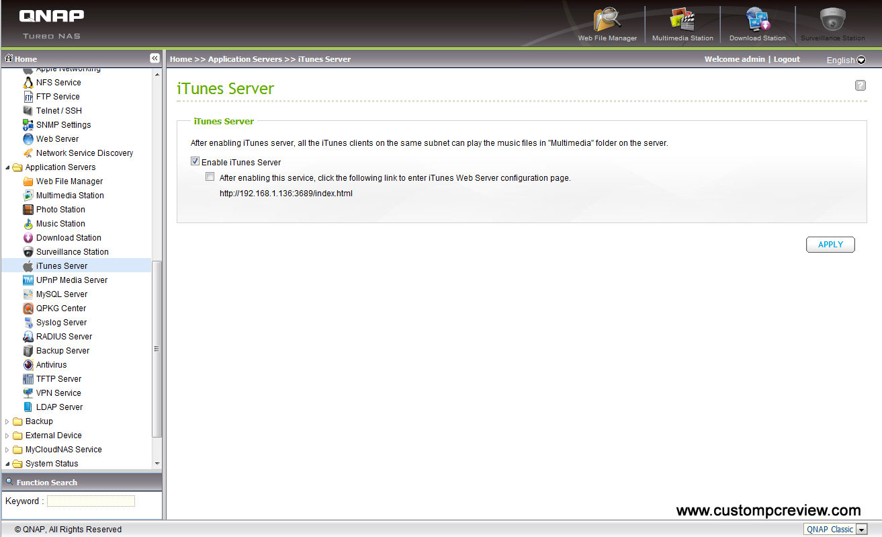The image size is (882, 537).
Task: Click the RADIUS Server icon
Action: 28,337
